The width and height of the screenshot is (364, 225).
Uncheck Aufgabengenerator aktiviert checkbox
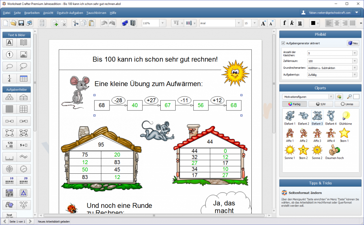[x=283, y=43]
